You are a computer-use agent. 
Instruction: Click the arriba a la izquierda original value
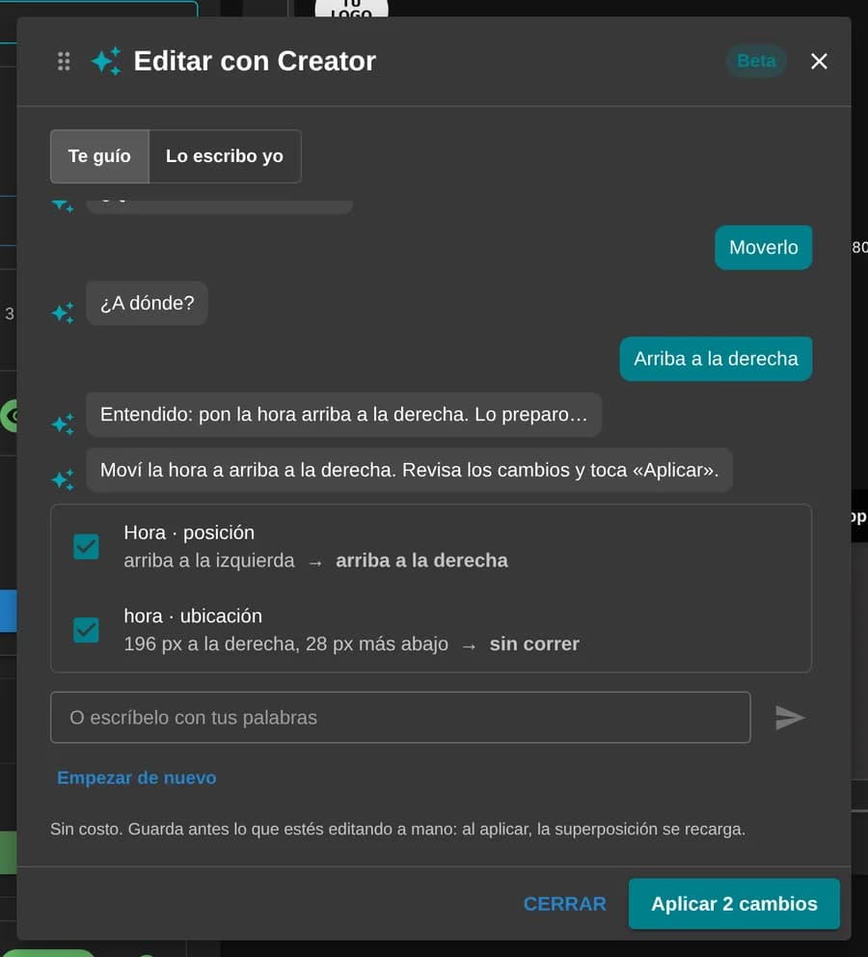pyautogui.click(x=208, y=561)
